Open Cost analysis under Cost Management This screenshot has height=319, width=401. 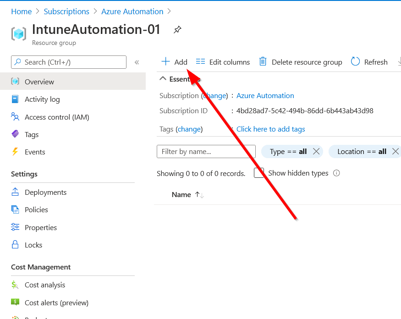[45, 285]
